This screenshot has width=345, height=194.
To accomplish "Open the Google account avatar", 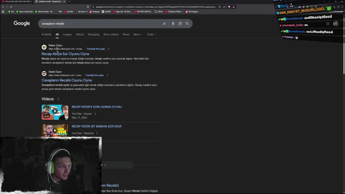I will [x=336, y=24].
